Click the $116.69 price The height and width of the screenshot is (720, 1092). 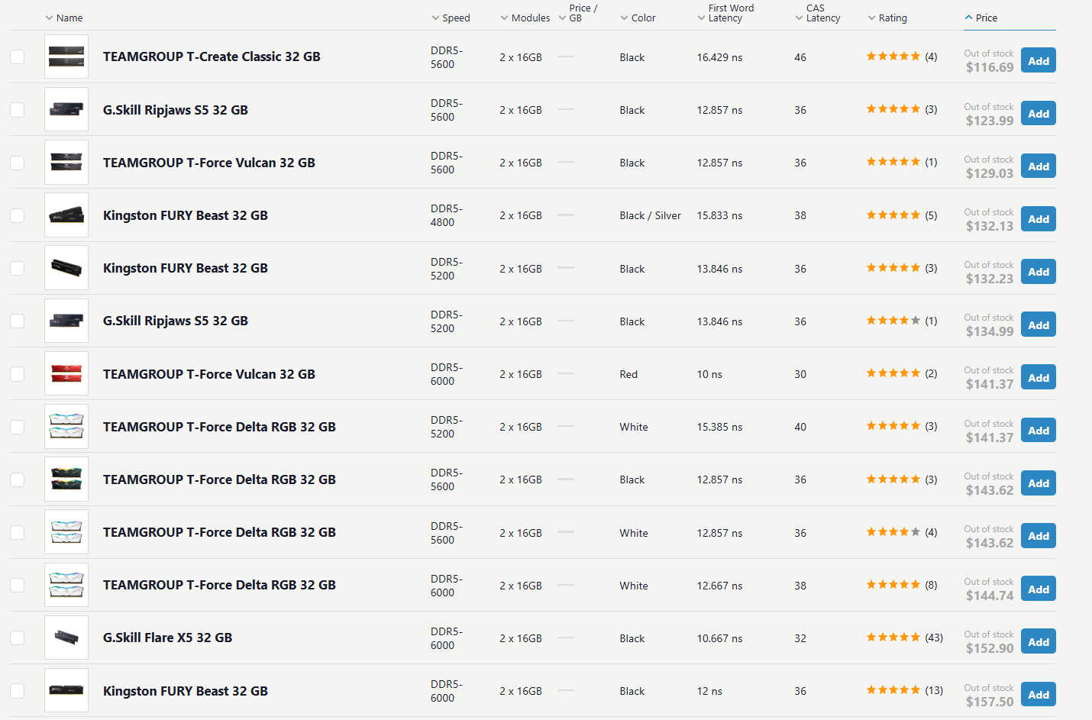tap(990, 67)
